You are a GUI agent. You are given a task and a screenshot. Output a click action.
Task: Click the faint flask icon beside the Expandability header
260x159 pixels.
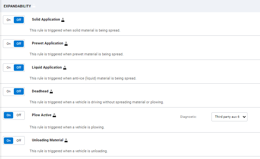click(34, 6)
